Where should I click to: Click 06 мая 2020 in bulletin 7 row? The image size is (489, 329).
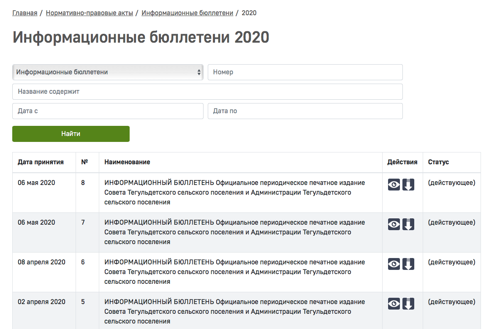pos(36,222)
